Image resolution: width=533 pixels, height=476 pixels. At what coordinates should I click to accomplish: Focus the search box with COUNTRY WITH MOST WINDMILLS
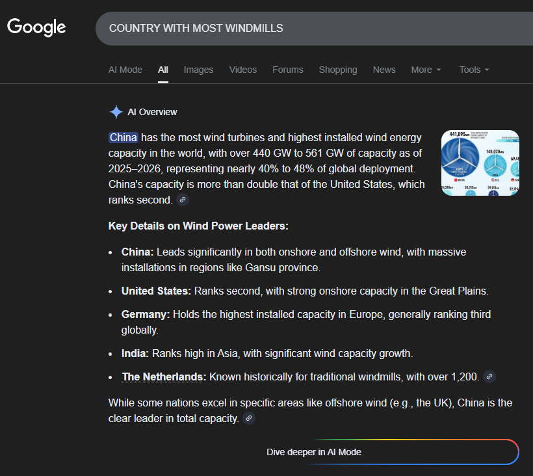pyautogui.click(x=314, y=28)
